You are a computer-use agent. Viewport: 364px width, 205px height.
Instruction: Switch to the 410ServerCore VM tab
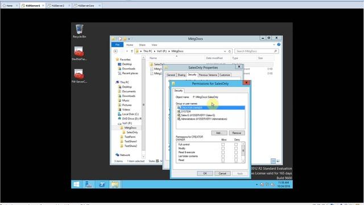coord(87,6)
